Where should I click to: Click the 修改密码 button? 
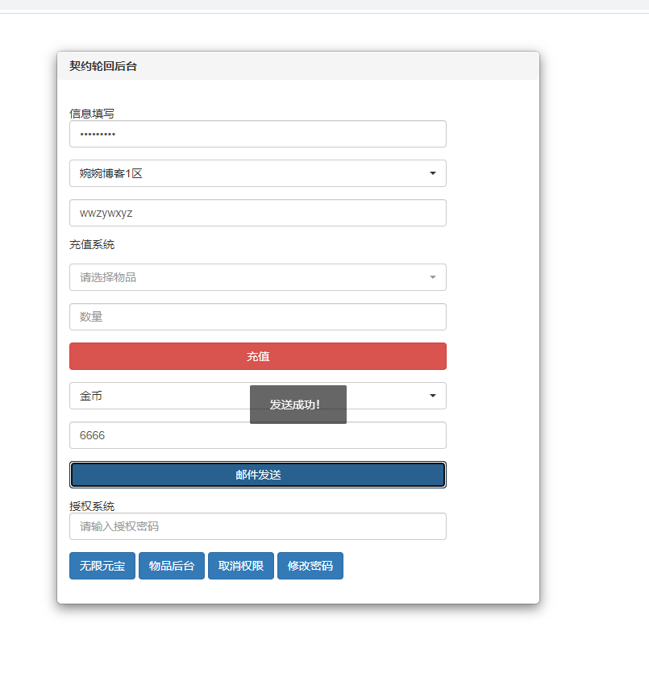pos(310,566)
